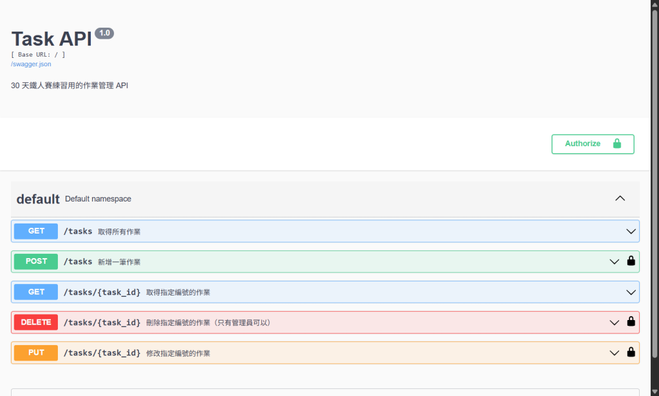Screen dimensions: 659x396
Task: Click the '刪除指定編號的作業（只有管理員可以）' summary
Action: pos(209,323)
